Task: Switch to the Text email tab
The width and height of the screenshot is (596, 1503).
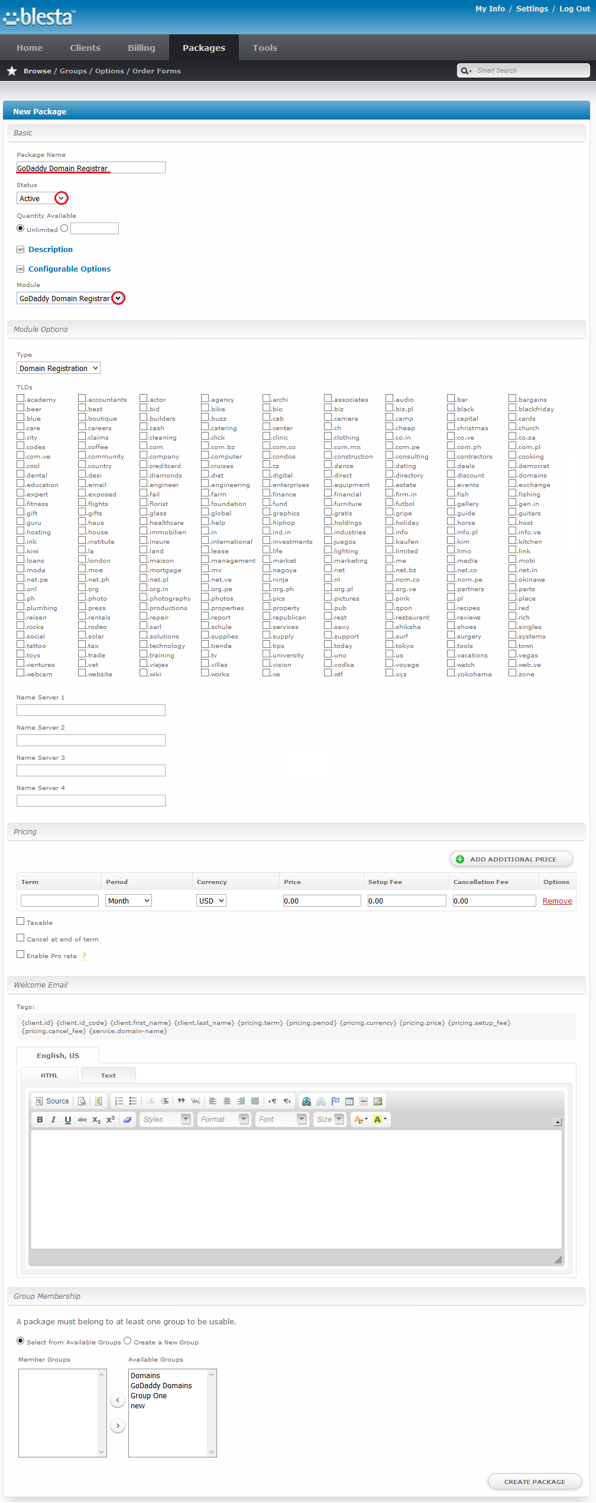Action: point(108,1076)
